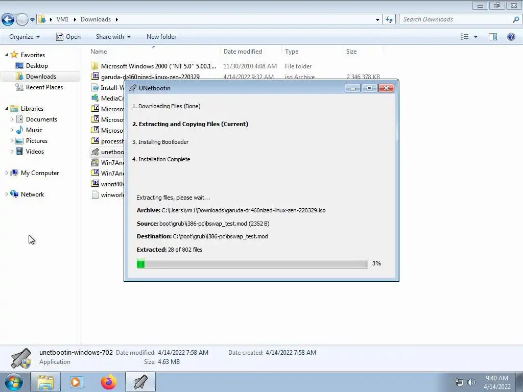This screenshot has height=392, width=523.
Task: Select garuda-dr460nized-linux-zen-220329 ISO file
Action: [x=150, y=77]
